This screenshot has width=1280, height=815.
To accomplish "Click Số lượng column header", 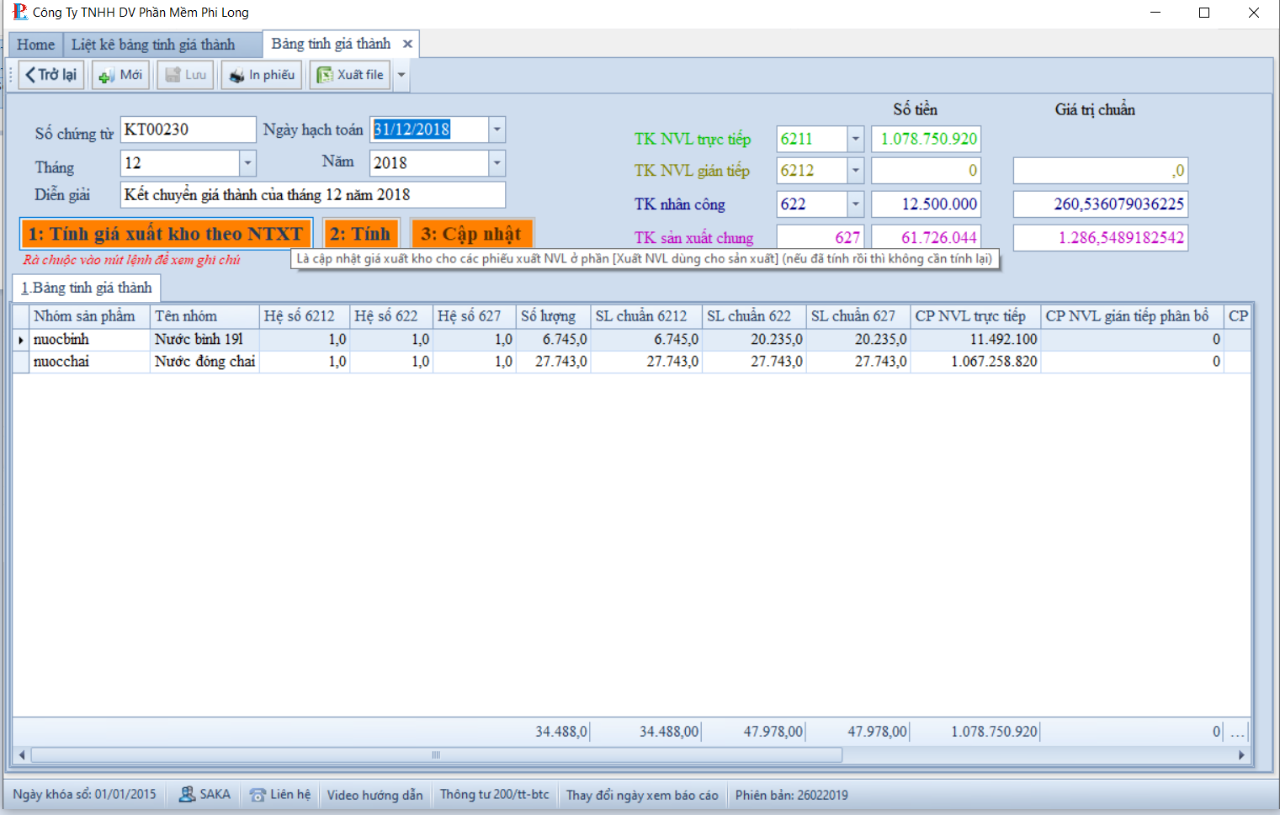I will (553, 316).
